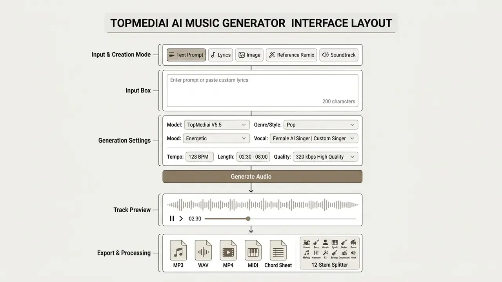502x282 pixels.
Task: Select the synth keyboard stem icon
Action: (335, 242)
